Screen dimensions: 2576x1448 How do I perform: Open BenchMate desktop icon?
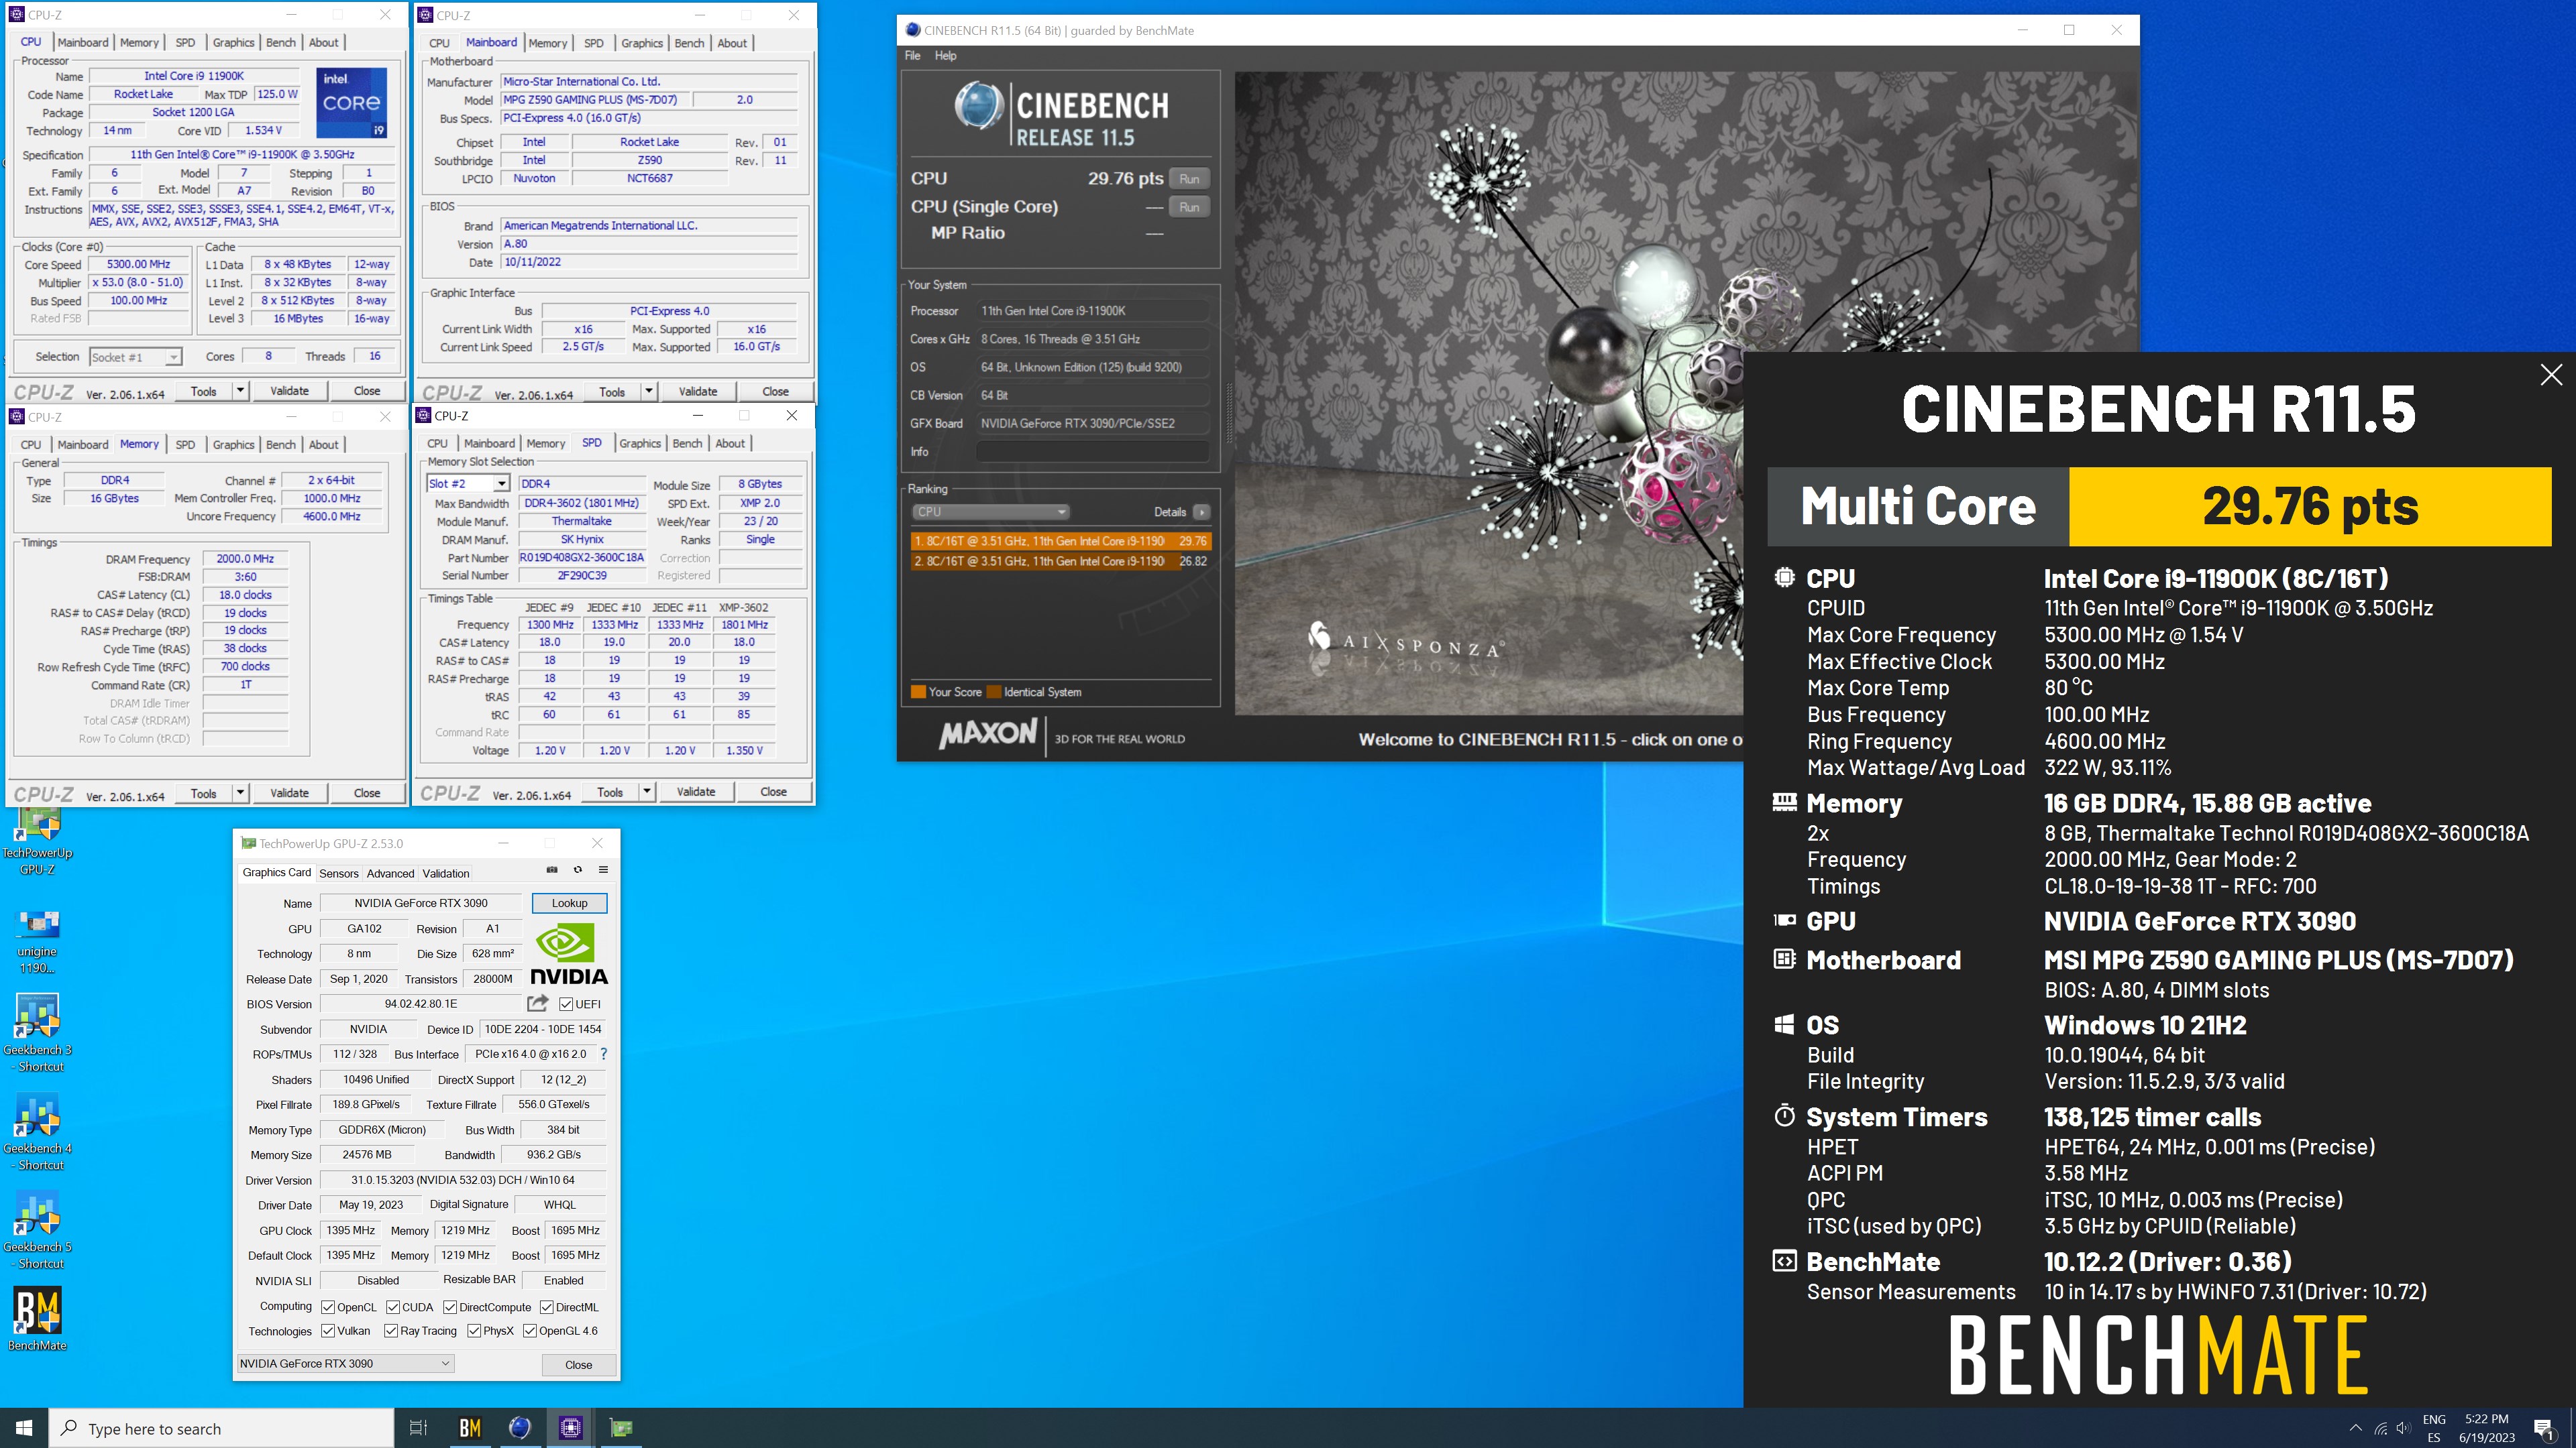click(x=38, y=1319)
